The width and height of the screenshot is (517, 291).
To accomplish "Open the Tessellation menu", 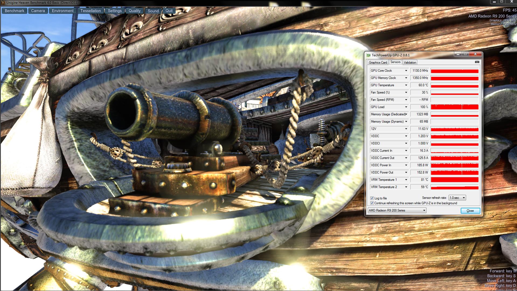I will 91,11.
